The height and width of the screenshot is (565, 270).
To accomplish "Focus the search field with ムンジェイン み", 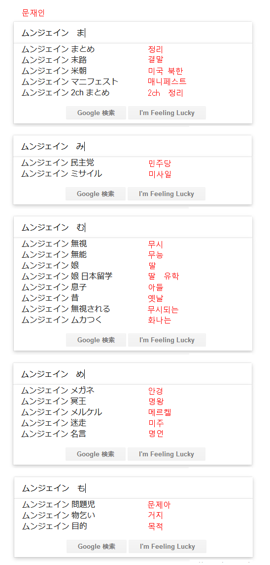I will [133, 146].
